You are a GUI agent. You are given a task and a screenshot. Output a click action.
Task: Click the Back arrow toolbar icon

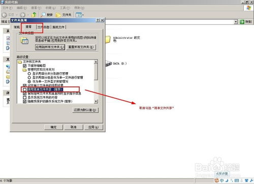coord(4,15)
